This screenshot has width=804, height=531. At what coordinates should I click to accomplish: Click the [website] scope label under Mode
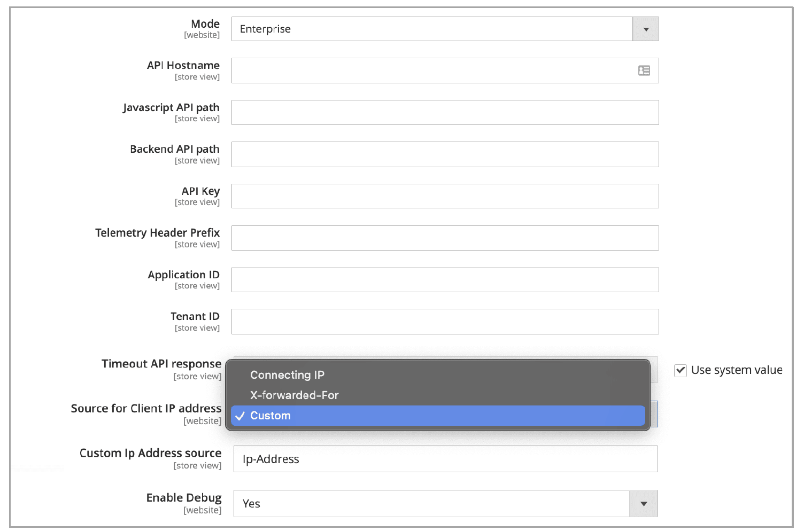[x=202, y=35]
